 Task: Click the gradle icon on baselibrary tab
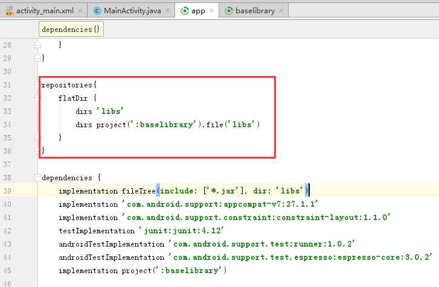tap(229, 11)
